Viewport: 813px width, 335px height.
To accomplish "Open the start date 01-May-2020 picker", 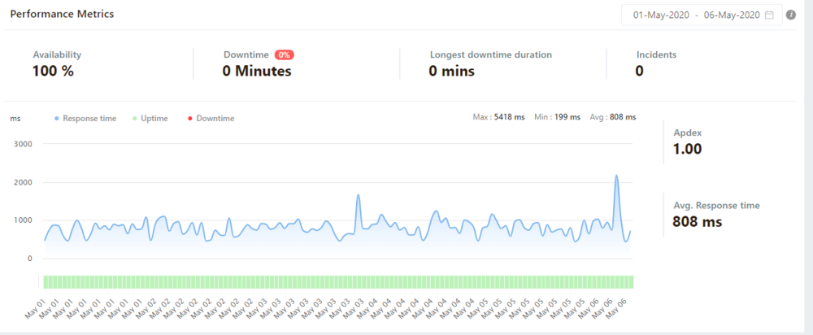I will tap(662, 15).
